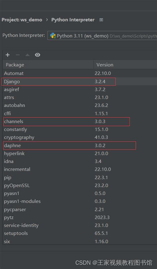Viewport: 157px width, 269px height.
Task: Select the setuptools package row
Action: (80, 233)
